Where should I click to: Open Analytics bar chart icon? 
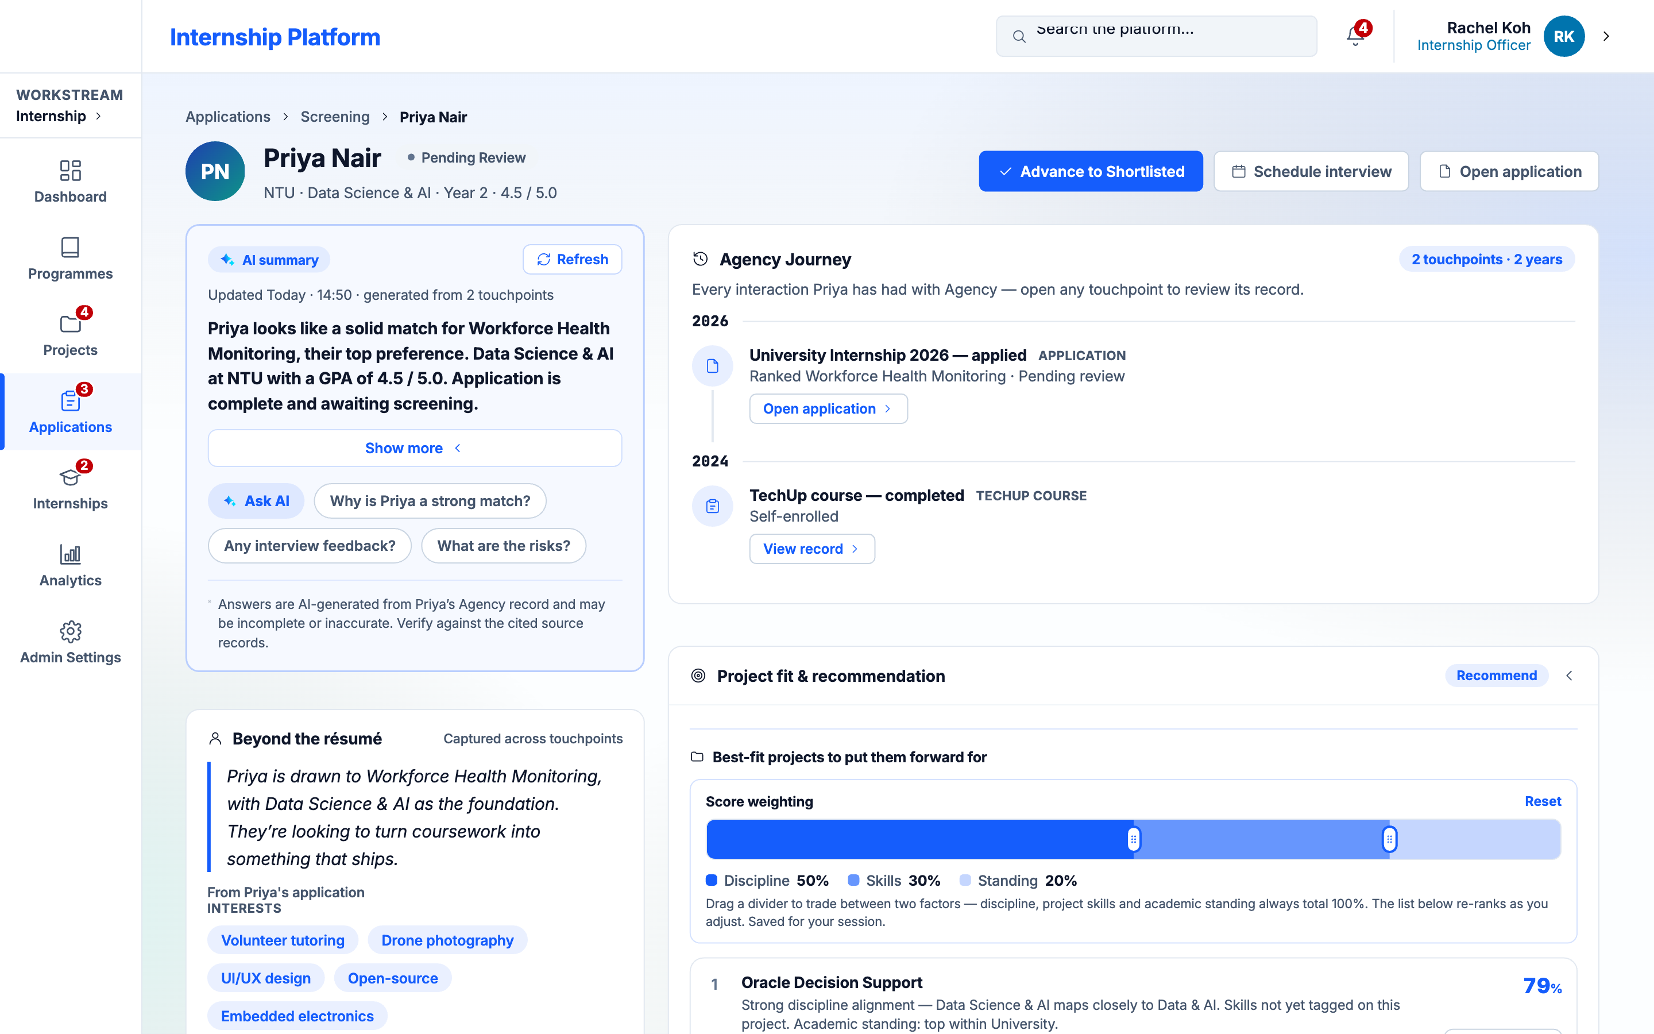click(71, 554)
